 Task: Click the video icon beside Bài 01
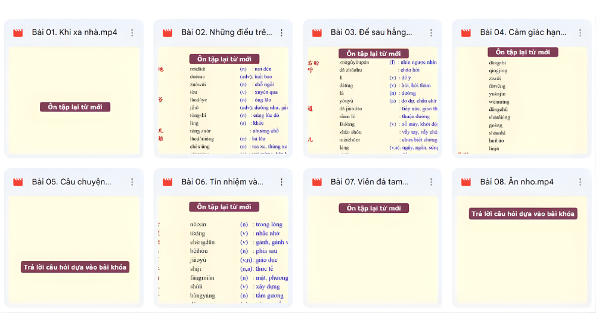18,33
